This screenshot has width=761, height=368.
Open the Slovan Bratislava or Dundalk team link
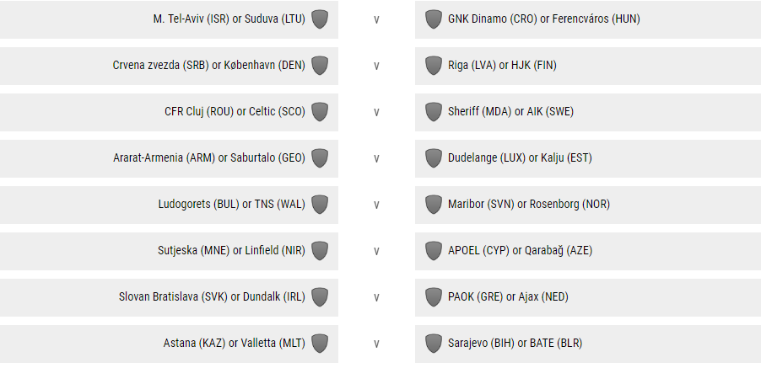pos(212,297)
